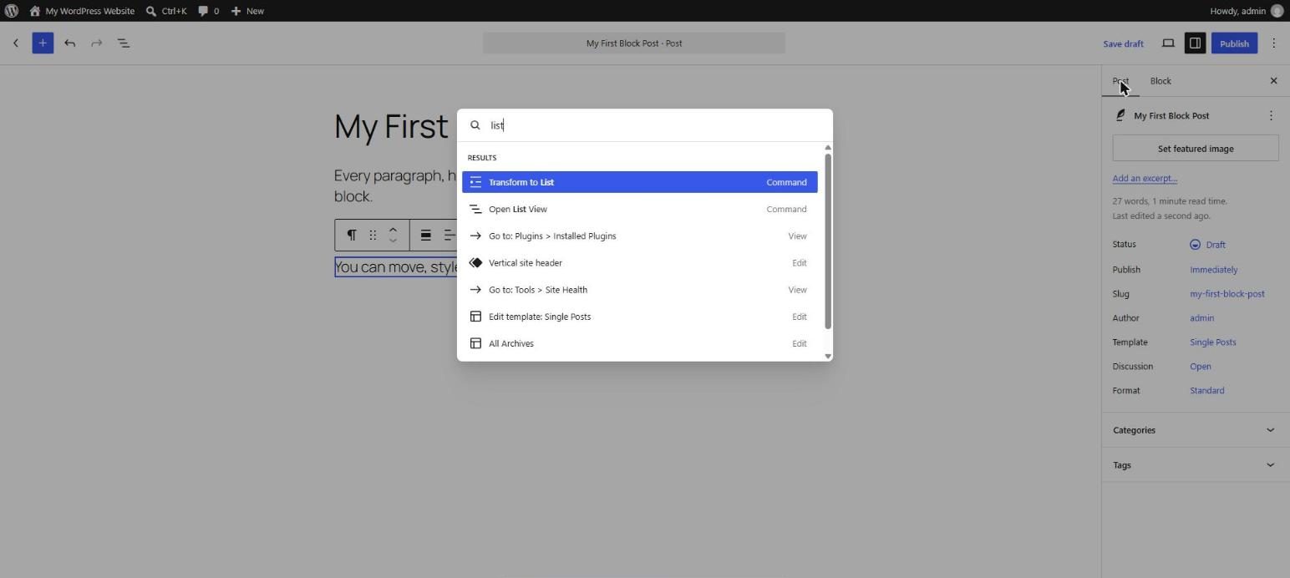The height and width of the screenshot is (578, 1290).
Task: Select Go to: Plugins > Installed Plugins
Action: tap(640, 236)
